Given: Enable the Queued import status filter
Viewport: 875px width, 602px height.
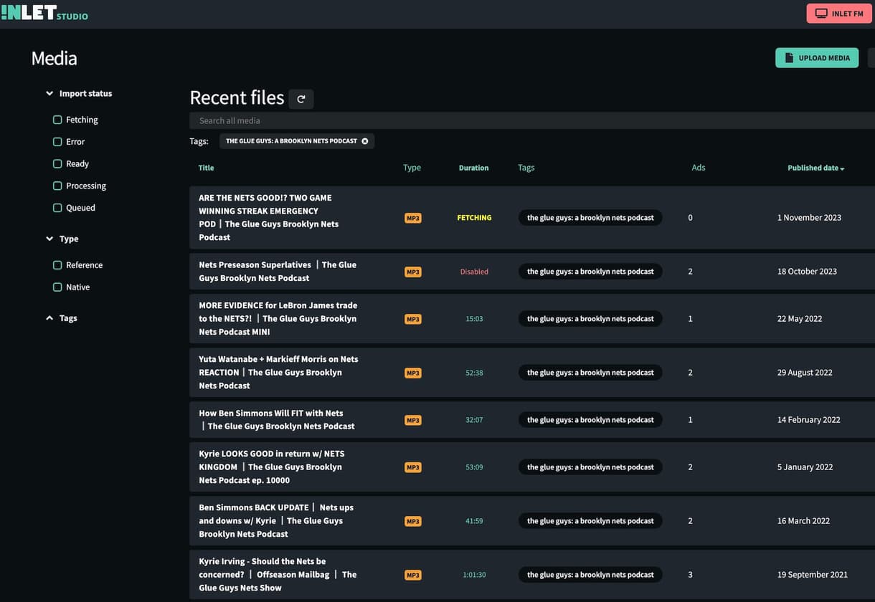Looking at the screenshot, I should (57, 208).
